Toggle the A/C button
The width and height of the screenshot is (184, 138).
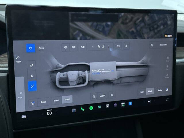[x=83, y=47]
